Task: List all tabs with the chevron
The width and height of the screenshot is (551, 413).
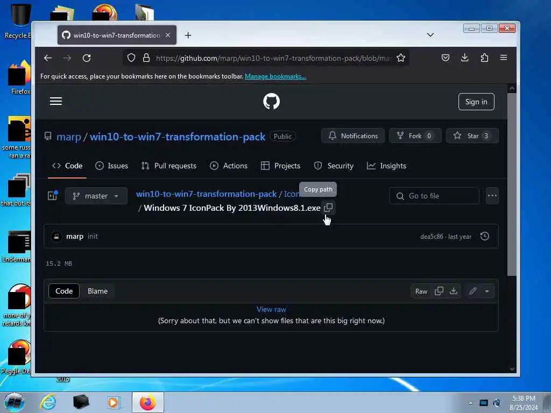Action: pyautogui.click(x=430, y=35)
